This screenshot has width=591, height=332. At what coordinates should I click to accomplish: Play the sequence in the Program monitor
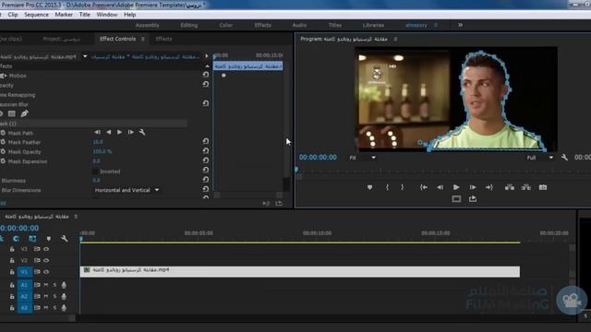coord(456,187)
